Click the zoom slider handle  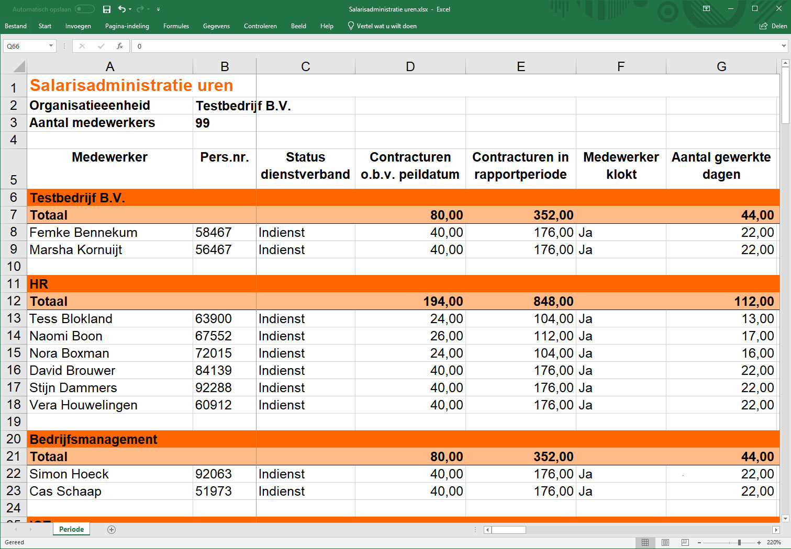coord(739,543)
